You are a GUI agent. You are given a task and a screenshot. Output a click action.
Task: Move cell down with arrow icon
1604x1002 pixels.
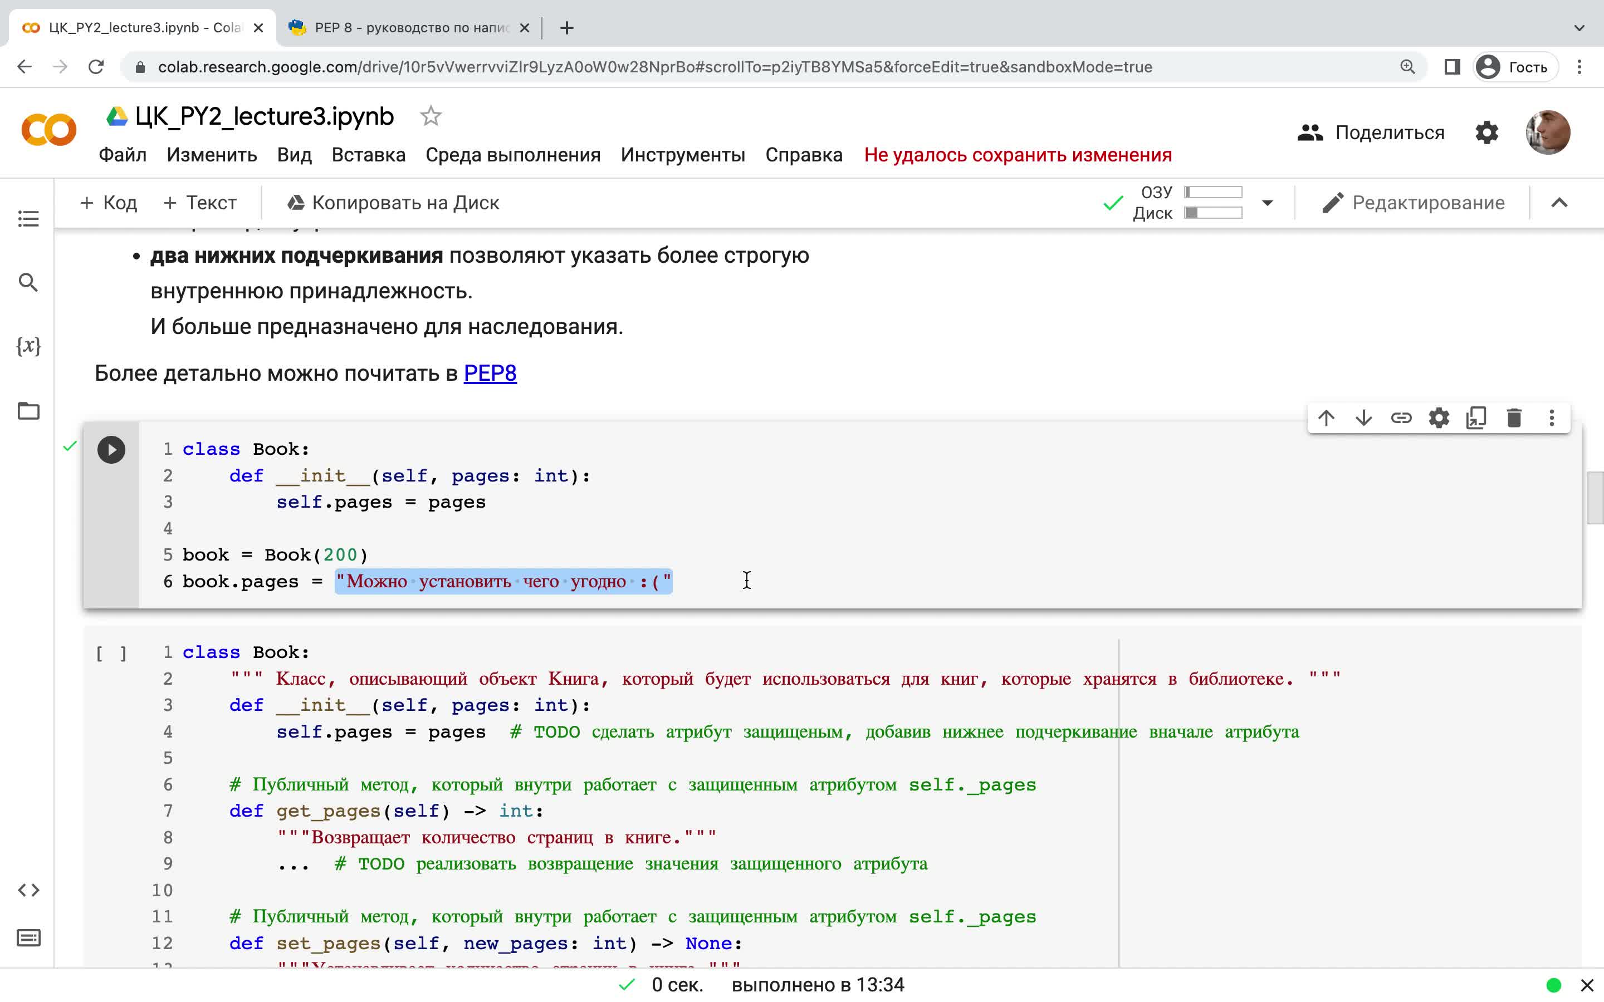coord(1364,418)
